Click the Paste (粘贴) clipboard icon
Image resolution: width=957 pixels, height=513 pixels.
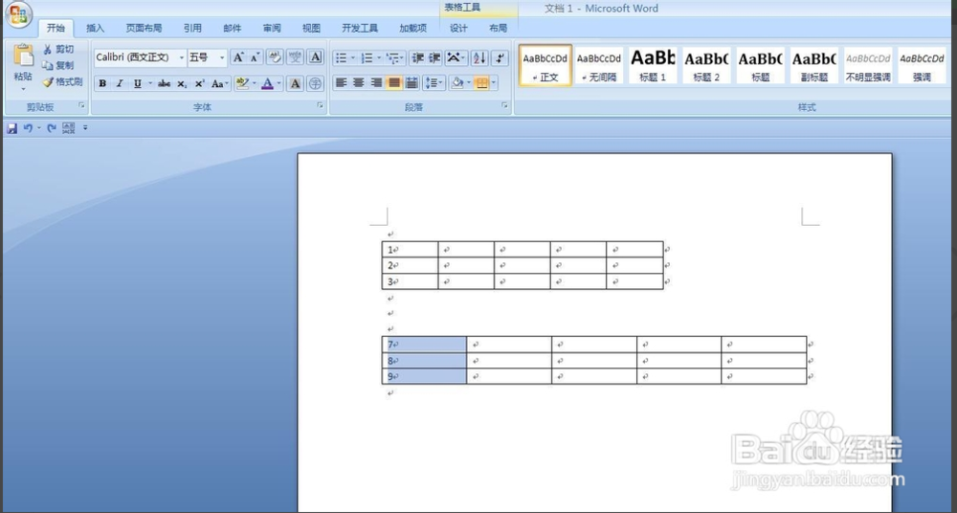tap(23, 56)
